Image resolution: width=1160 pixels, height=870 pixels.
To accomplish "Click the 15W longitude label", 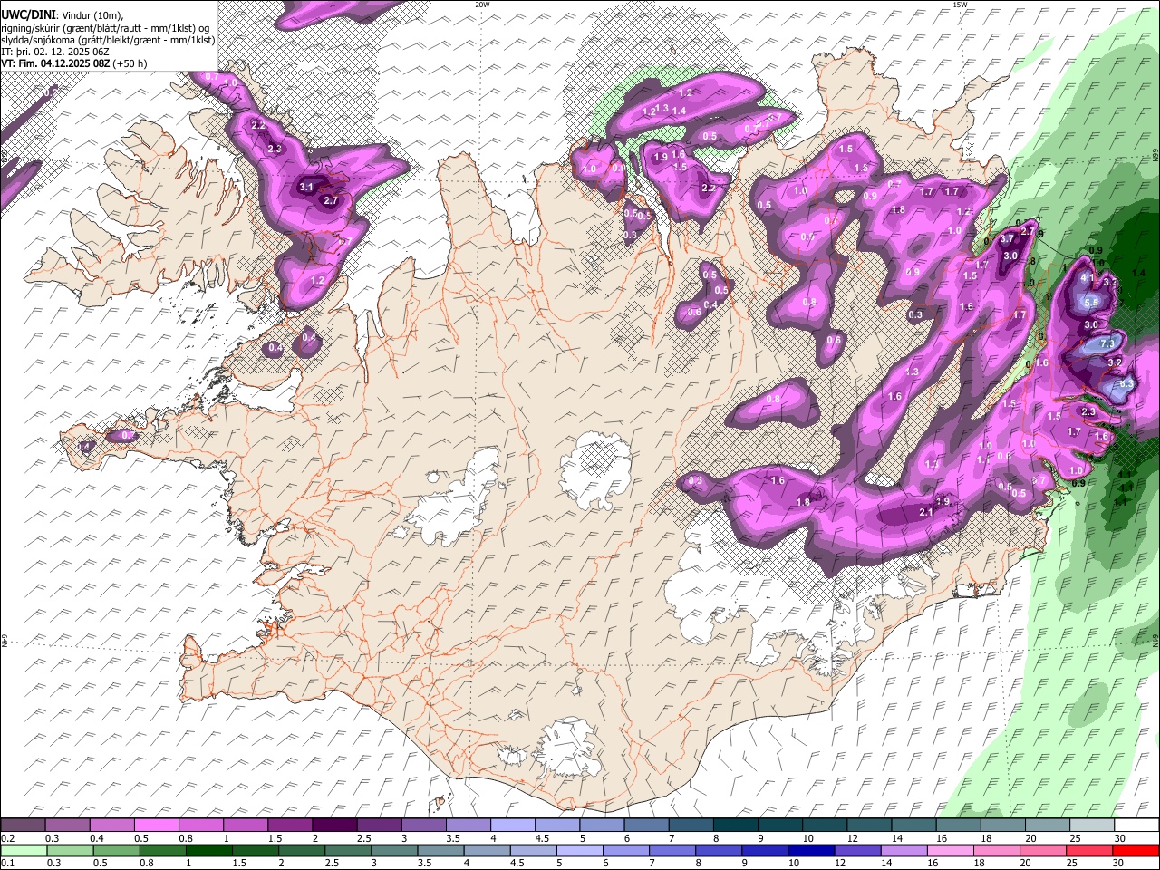I will coord(959,5).
